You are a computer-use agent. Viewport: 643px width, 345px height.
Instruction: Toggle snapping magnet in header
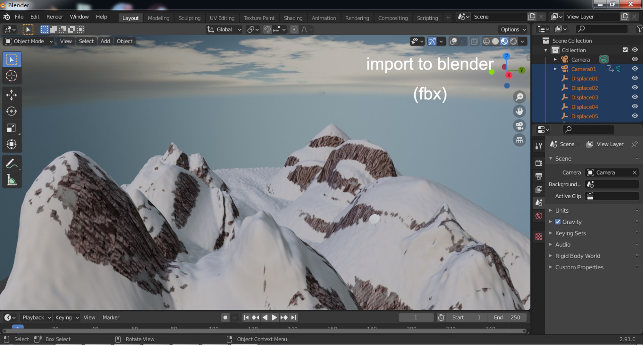[x=267, y=29]
